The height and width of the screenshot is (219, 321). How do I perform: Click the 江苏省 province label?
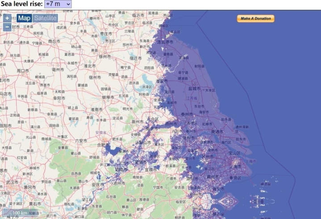192,99
